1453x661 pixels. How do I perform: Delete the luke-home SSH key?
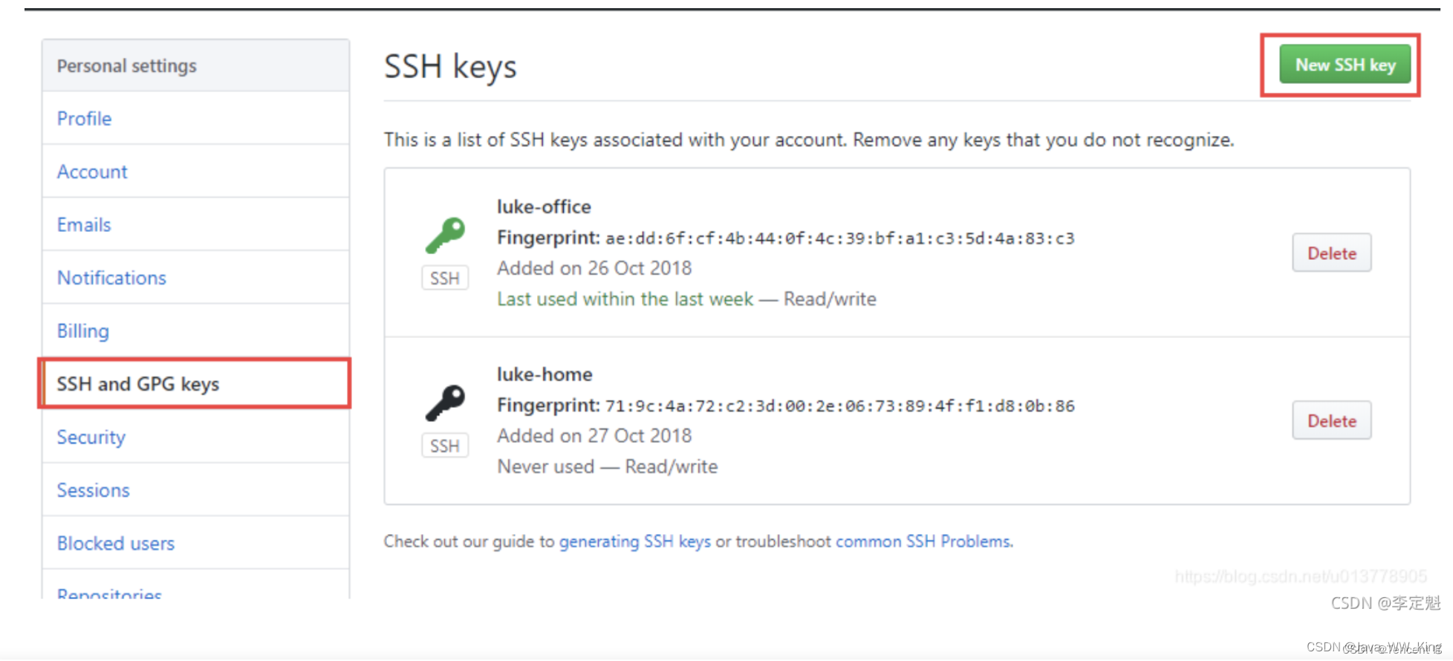tap(1331, 421)
